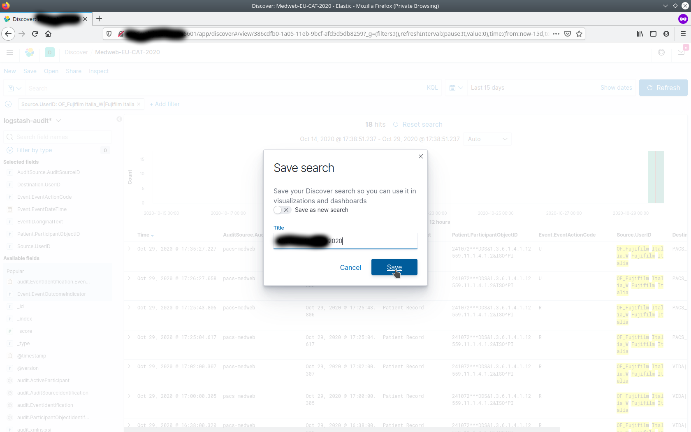691x432 pixels.
Task: Open the Firefox home page icon
Action: click(48, 34)
